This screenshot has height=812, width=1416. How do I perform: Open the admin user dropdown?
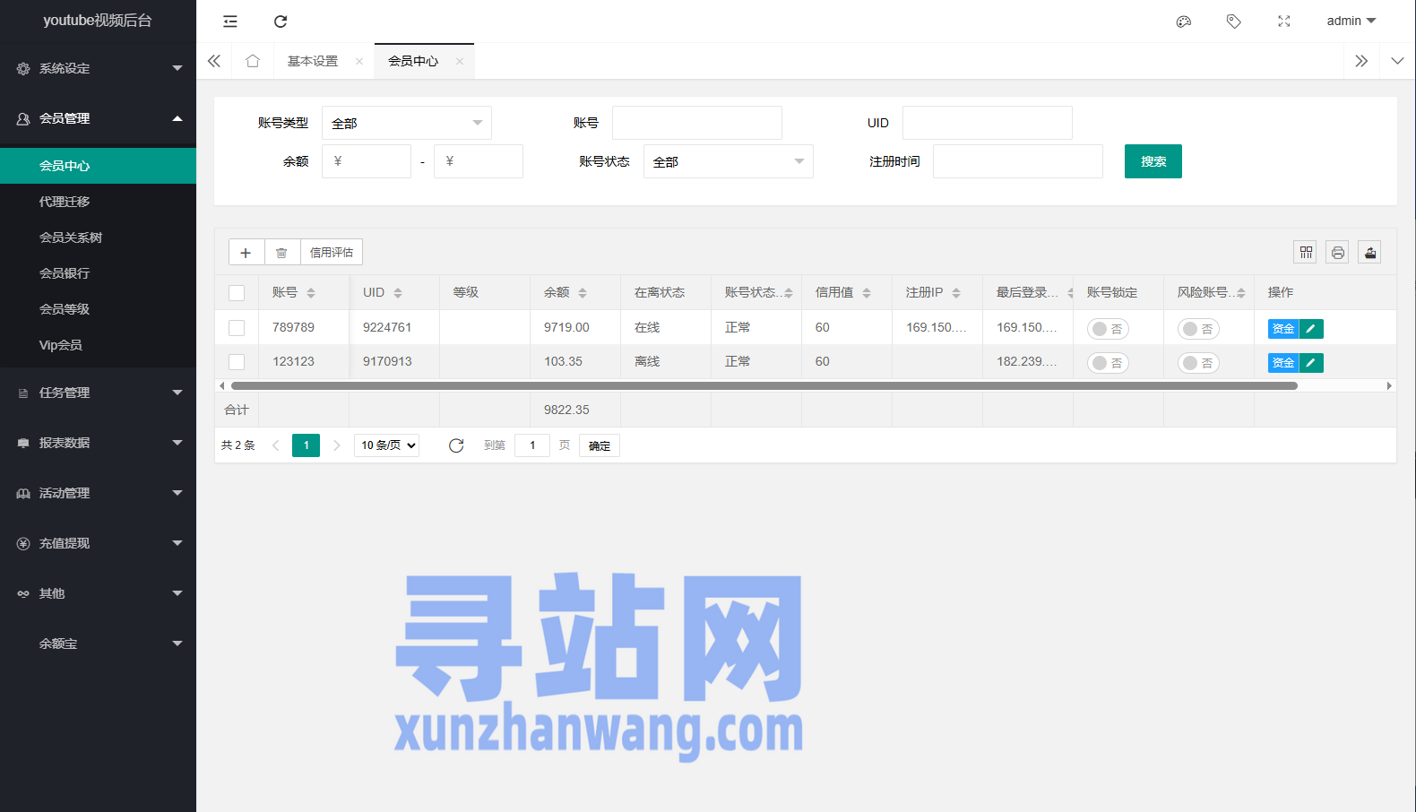click(x=1351, y=21)
